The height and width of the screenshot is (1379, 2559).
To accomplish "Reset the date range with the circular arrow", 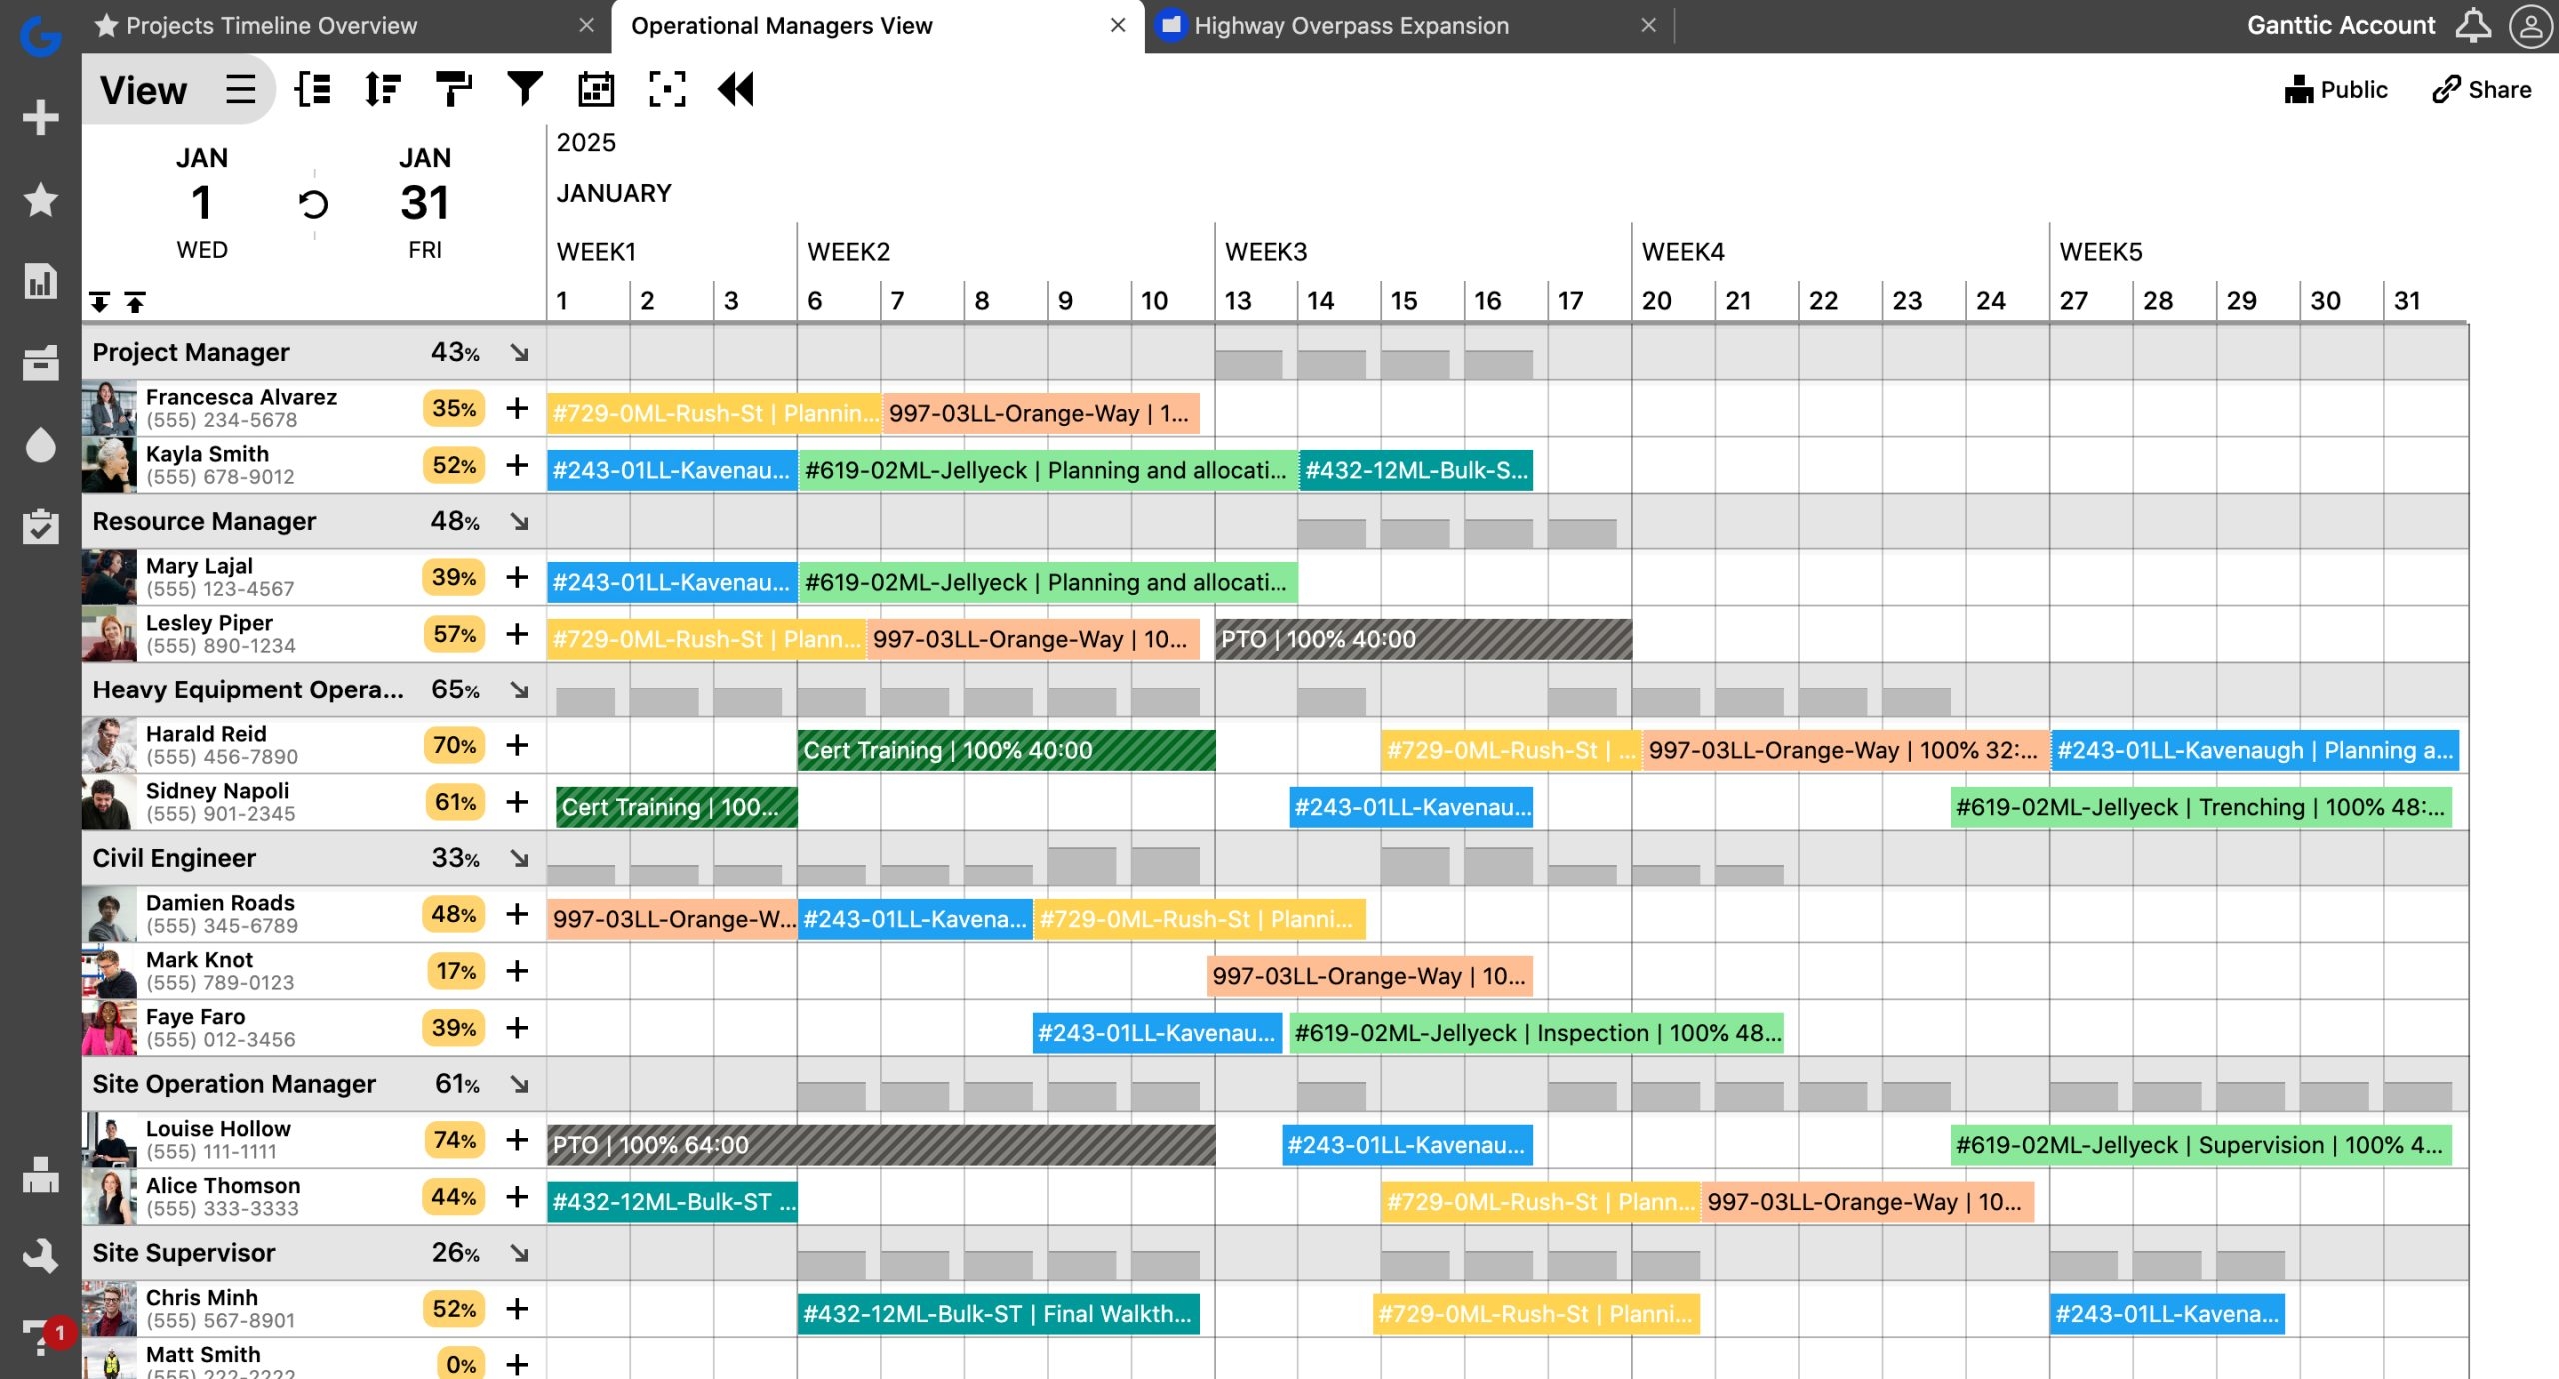I will tap(312, 203).
